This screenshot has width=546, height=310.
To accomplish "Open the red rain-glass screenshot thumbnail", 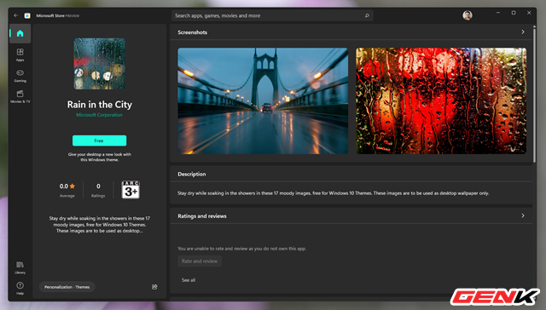I will click(x=441, y=100).
